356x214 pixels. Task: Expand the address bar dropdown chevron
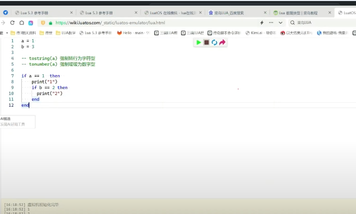tap(280, 22)
